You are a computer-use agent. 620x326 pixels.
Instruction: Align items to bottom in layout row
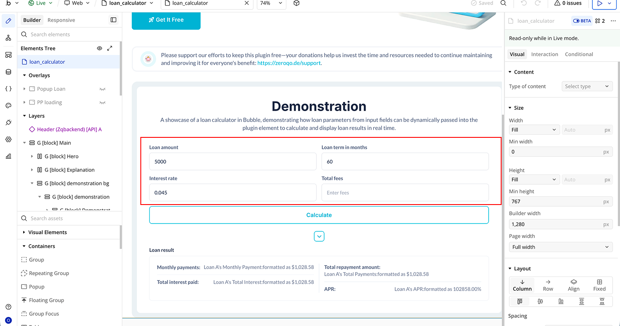(x=561, y=301)
